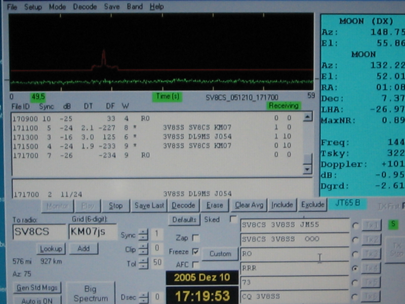Viewport: 405px width, 304px height.
Task: Open the Big Spectrum window
Action: [x=91, y=294]
